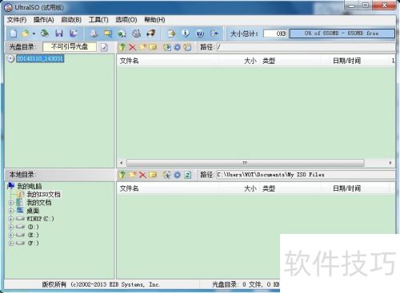Click the blue help question mark icon
Image resolution: width=400 pixels, height=293 pixels.
point(200,34)
